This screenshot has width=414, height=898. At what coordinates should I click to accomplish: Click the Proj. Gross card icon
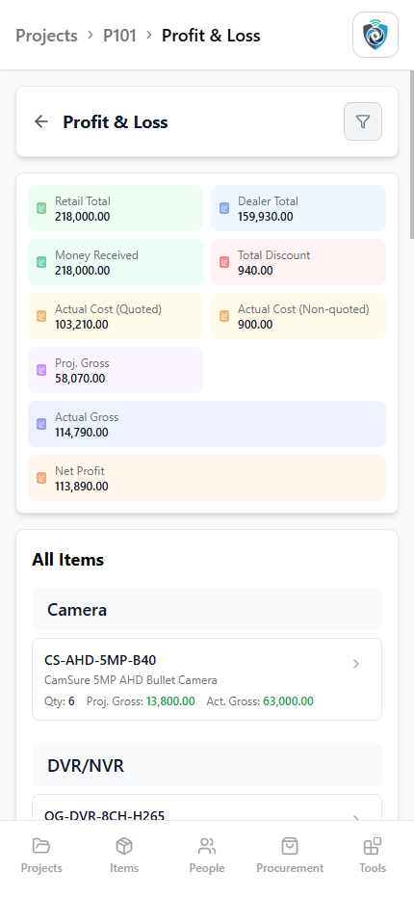[x=41, y=370]
